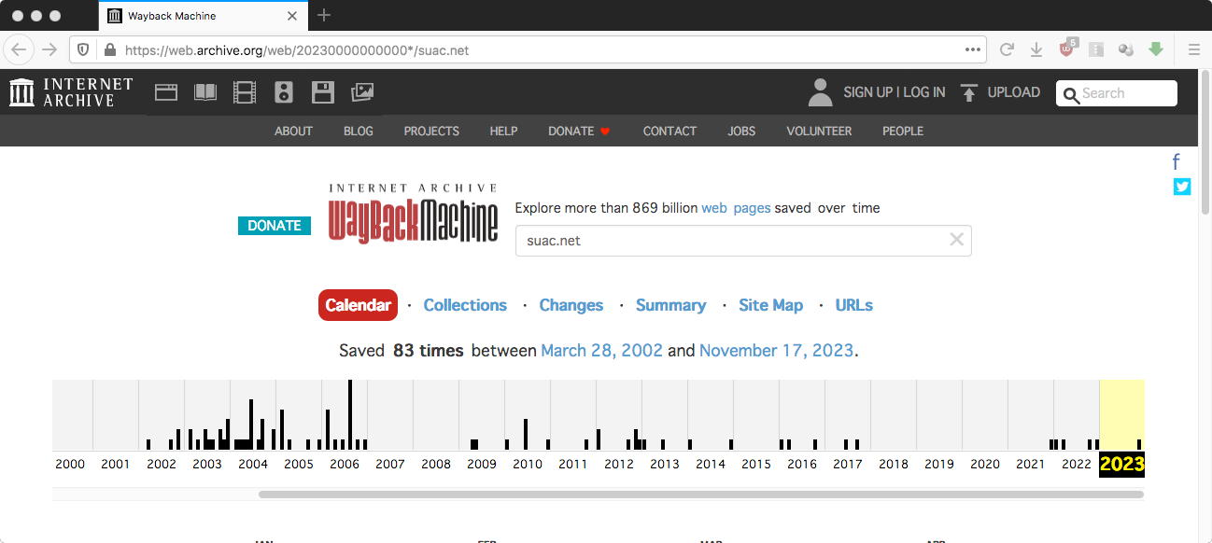Open the VOLUNTEER menu item

click(819, 131)
